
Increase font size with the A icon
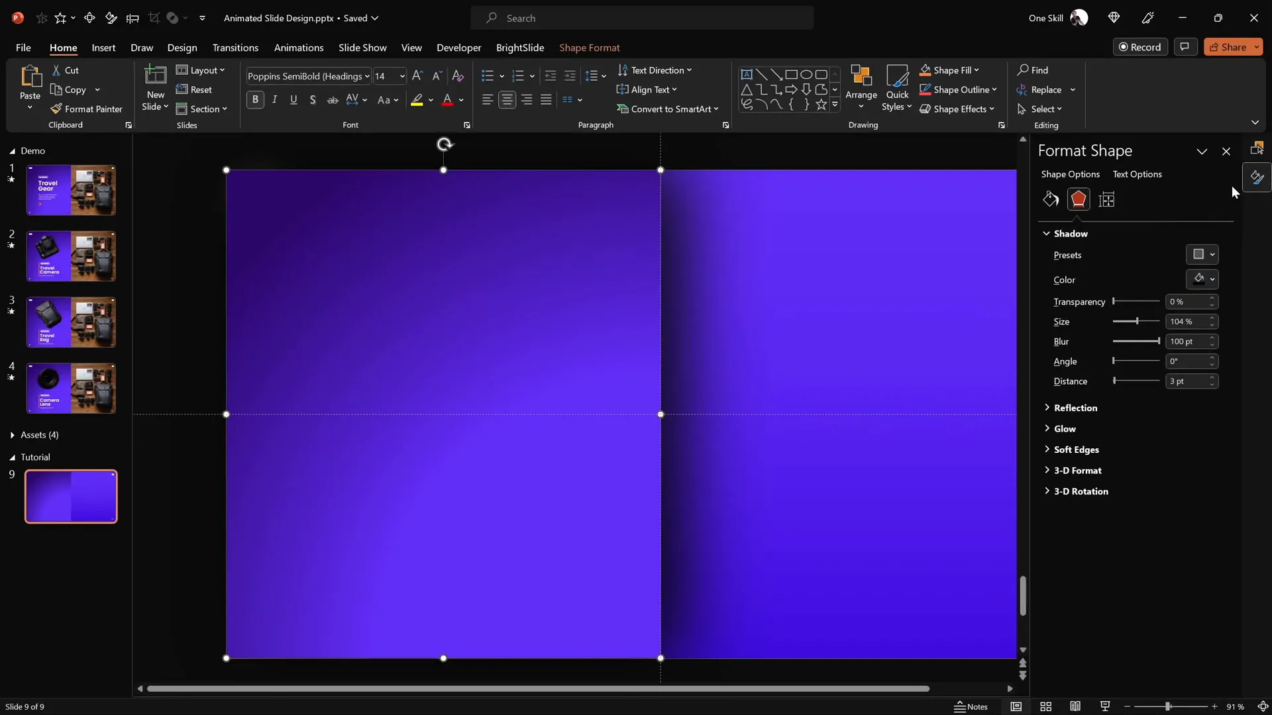[417, 76]
